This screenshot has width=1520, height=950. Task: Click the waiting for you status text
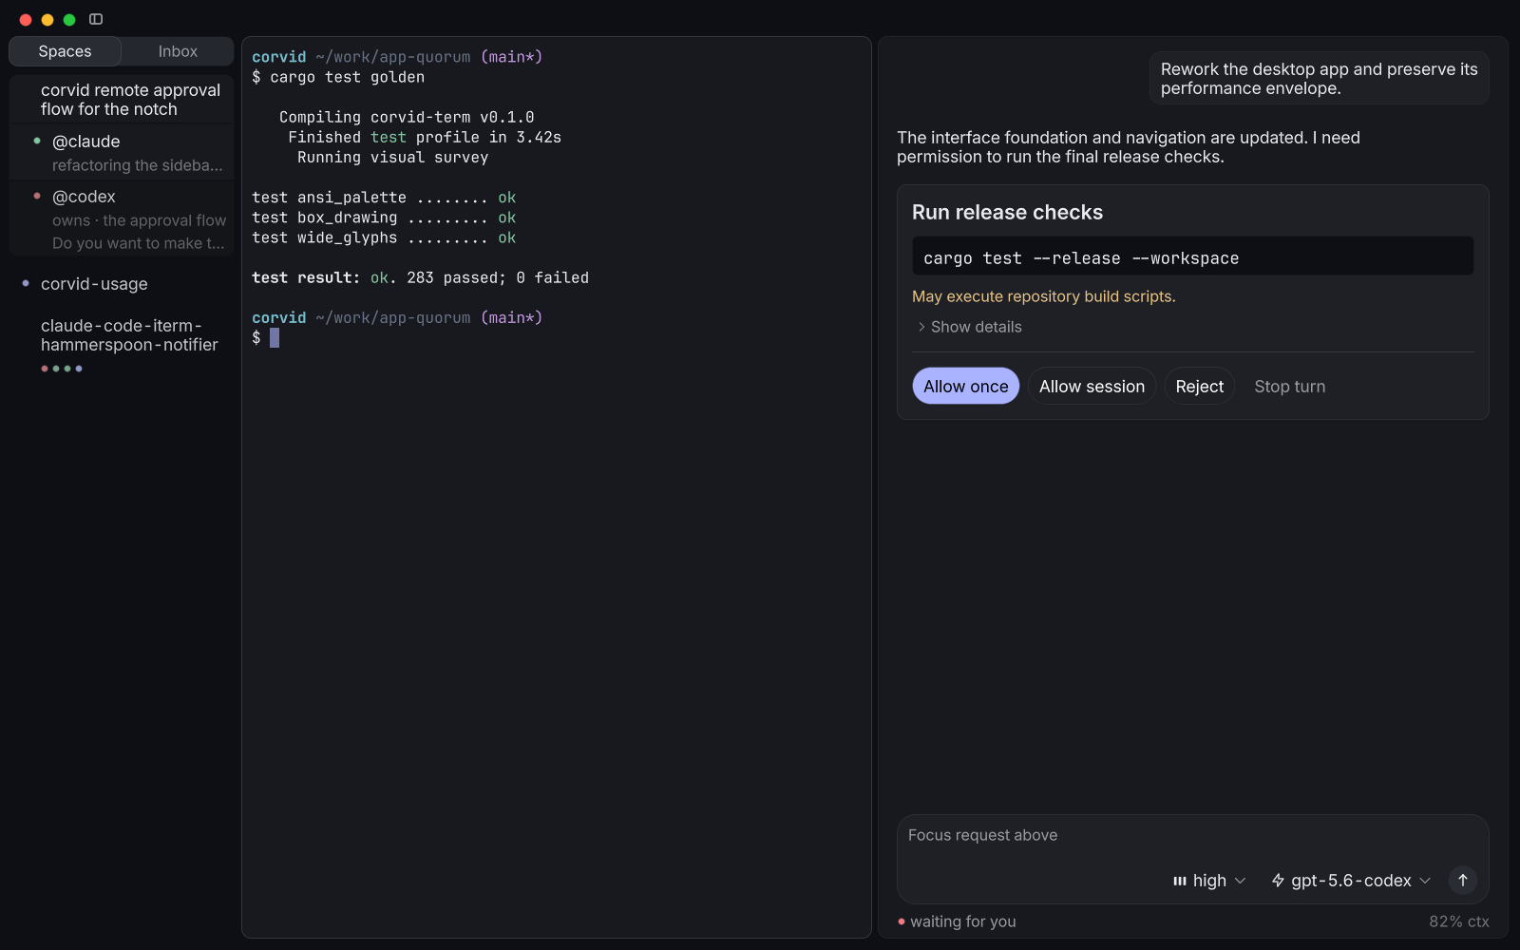pyautogui.click(x=962, y=921)
